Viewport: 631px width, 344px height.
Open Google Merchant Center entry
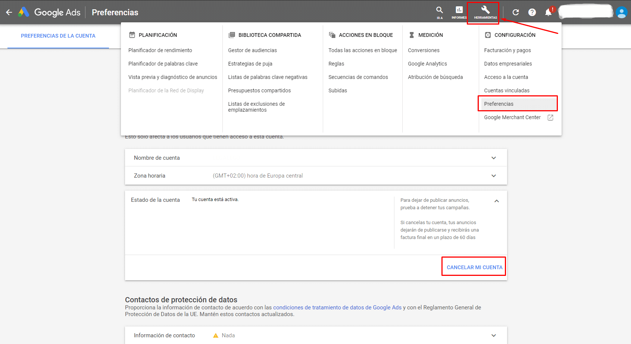(512, 117)
